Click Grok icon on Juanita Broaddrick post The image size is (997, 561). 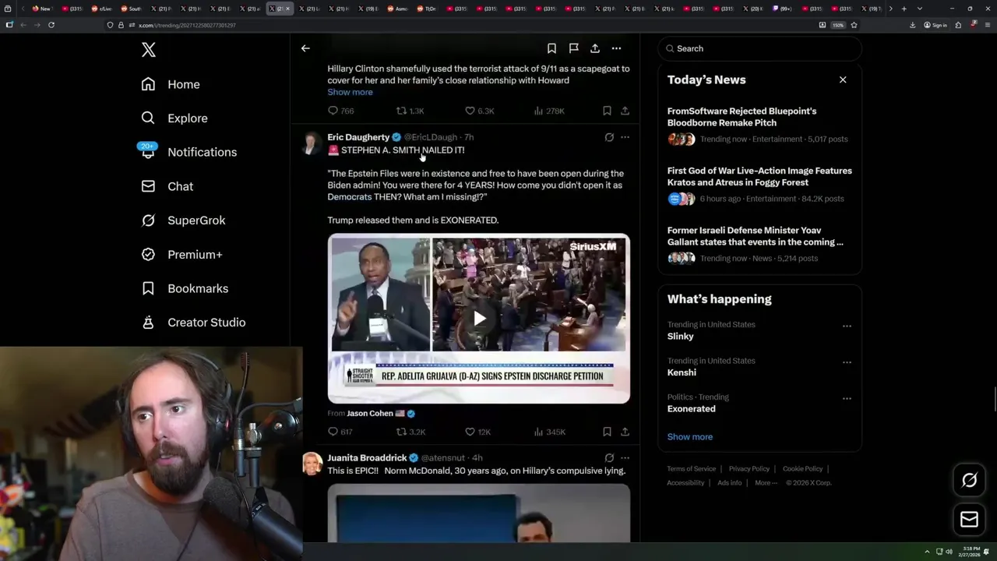(609, 458)
